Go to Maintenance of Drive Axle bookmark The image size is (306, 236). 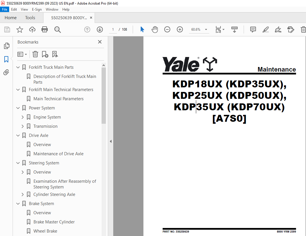pos(58,154)
